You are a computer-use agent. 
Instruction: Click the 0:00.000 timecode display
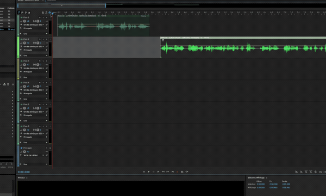tap(24, 172)
